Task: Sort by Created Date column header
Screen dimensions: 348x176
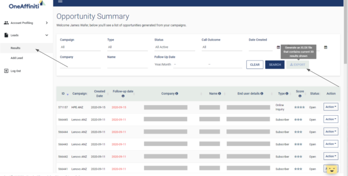Action: tap(99, 93)
